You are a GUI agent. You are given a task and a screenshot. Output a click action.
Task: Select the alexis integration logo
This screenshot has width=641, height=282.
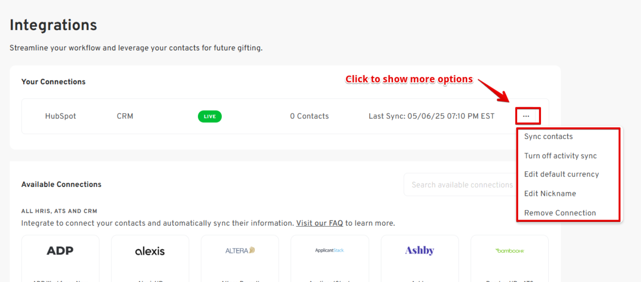(x=150, y=251)
